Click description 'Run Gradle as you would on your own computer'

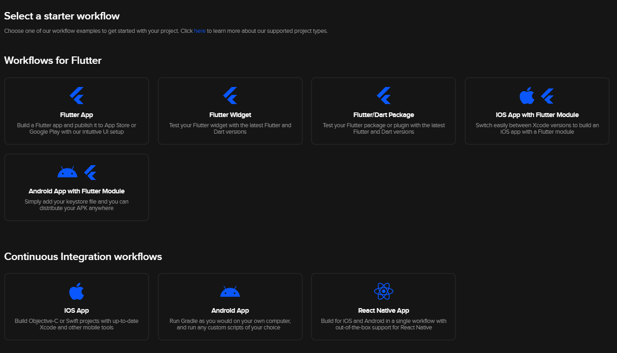click(230, 324)
